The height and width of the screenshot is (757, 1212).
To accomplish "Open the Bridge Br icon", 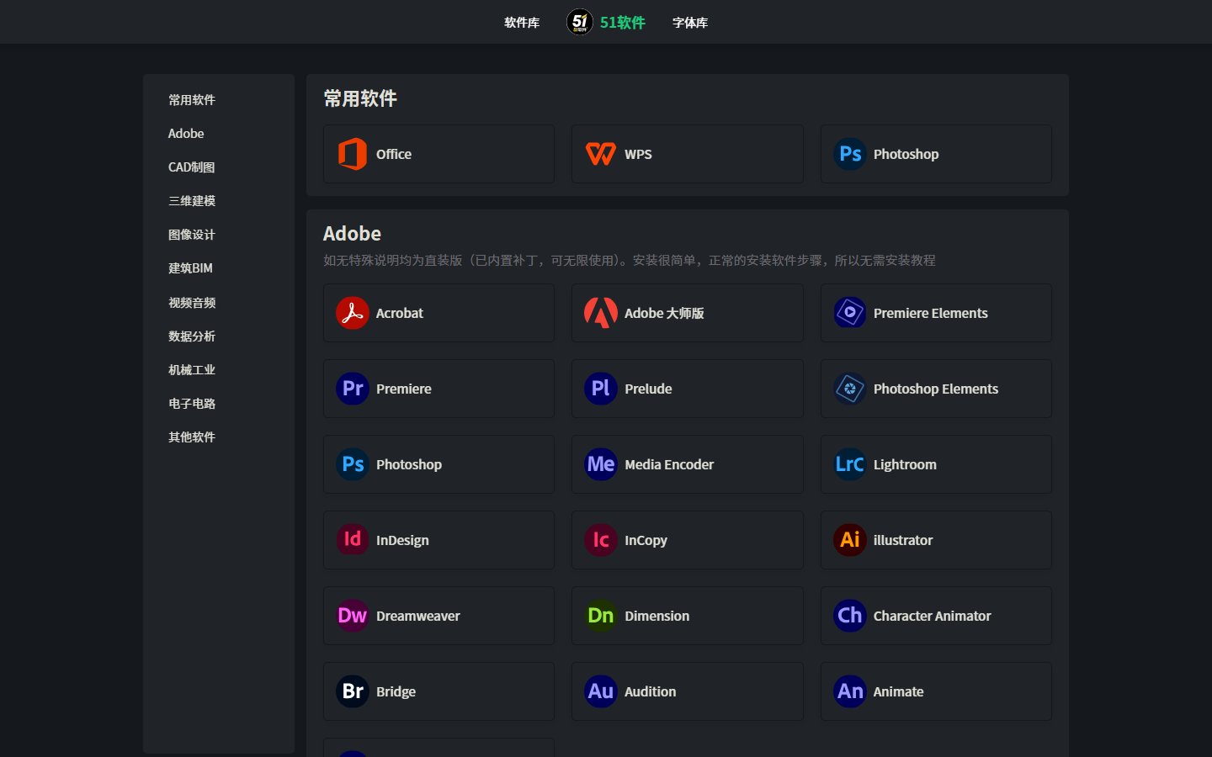I will pos(353,691).
